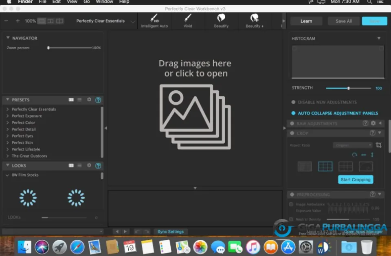Click crop tool icon beside Aspect Ratio
This screenshot has height=256, width=391.
click(378, 145)
